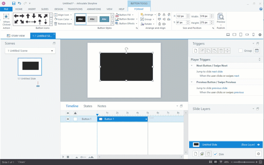Viewport: 264px width, 165px height.
Task: Switch to the States tab
Action: [x=88, y=106]
